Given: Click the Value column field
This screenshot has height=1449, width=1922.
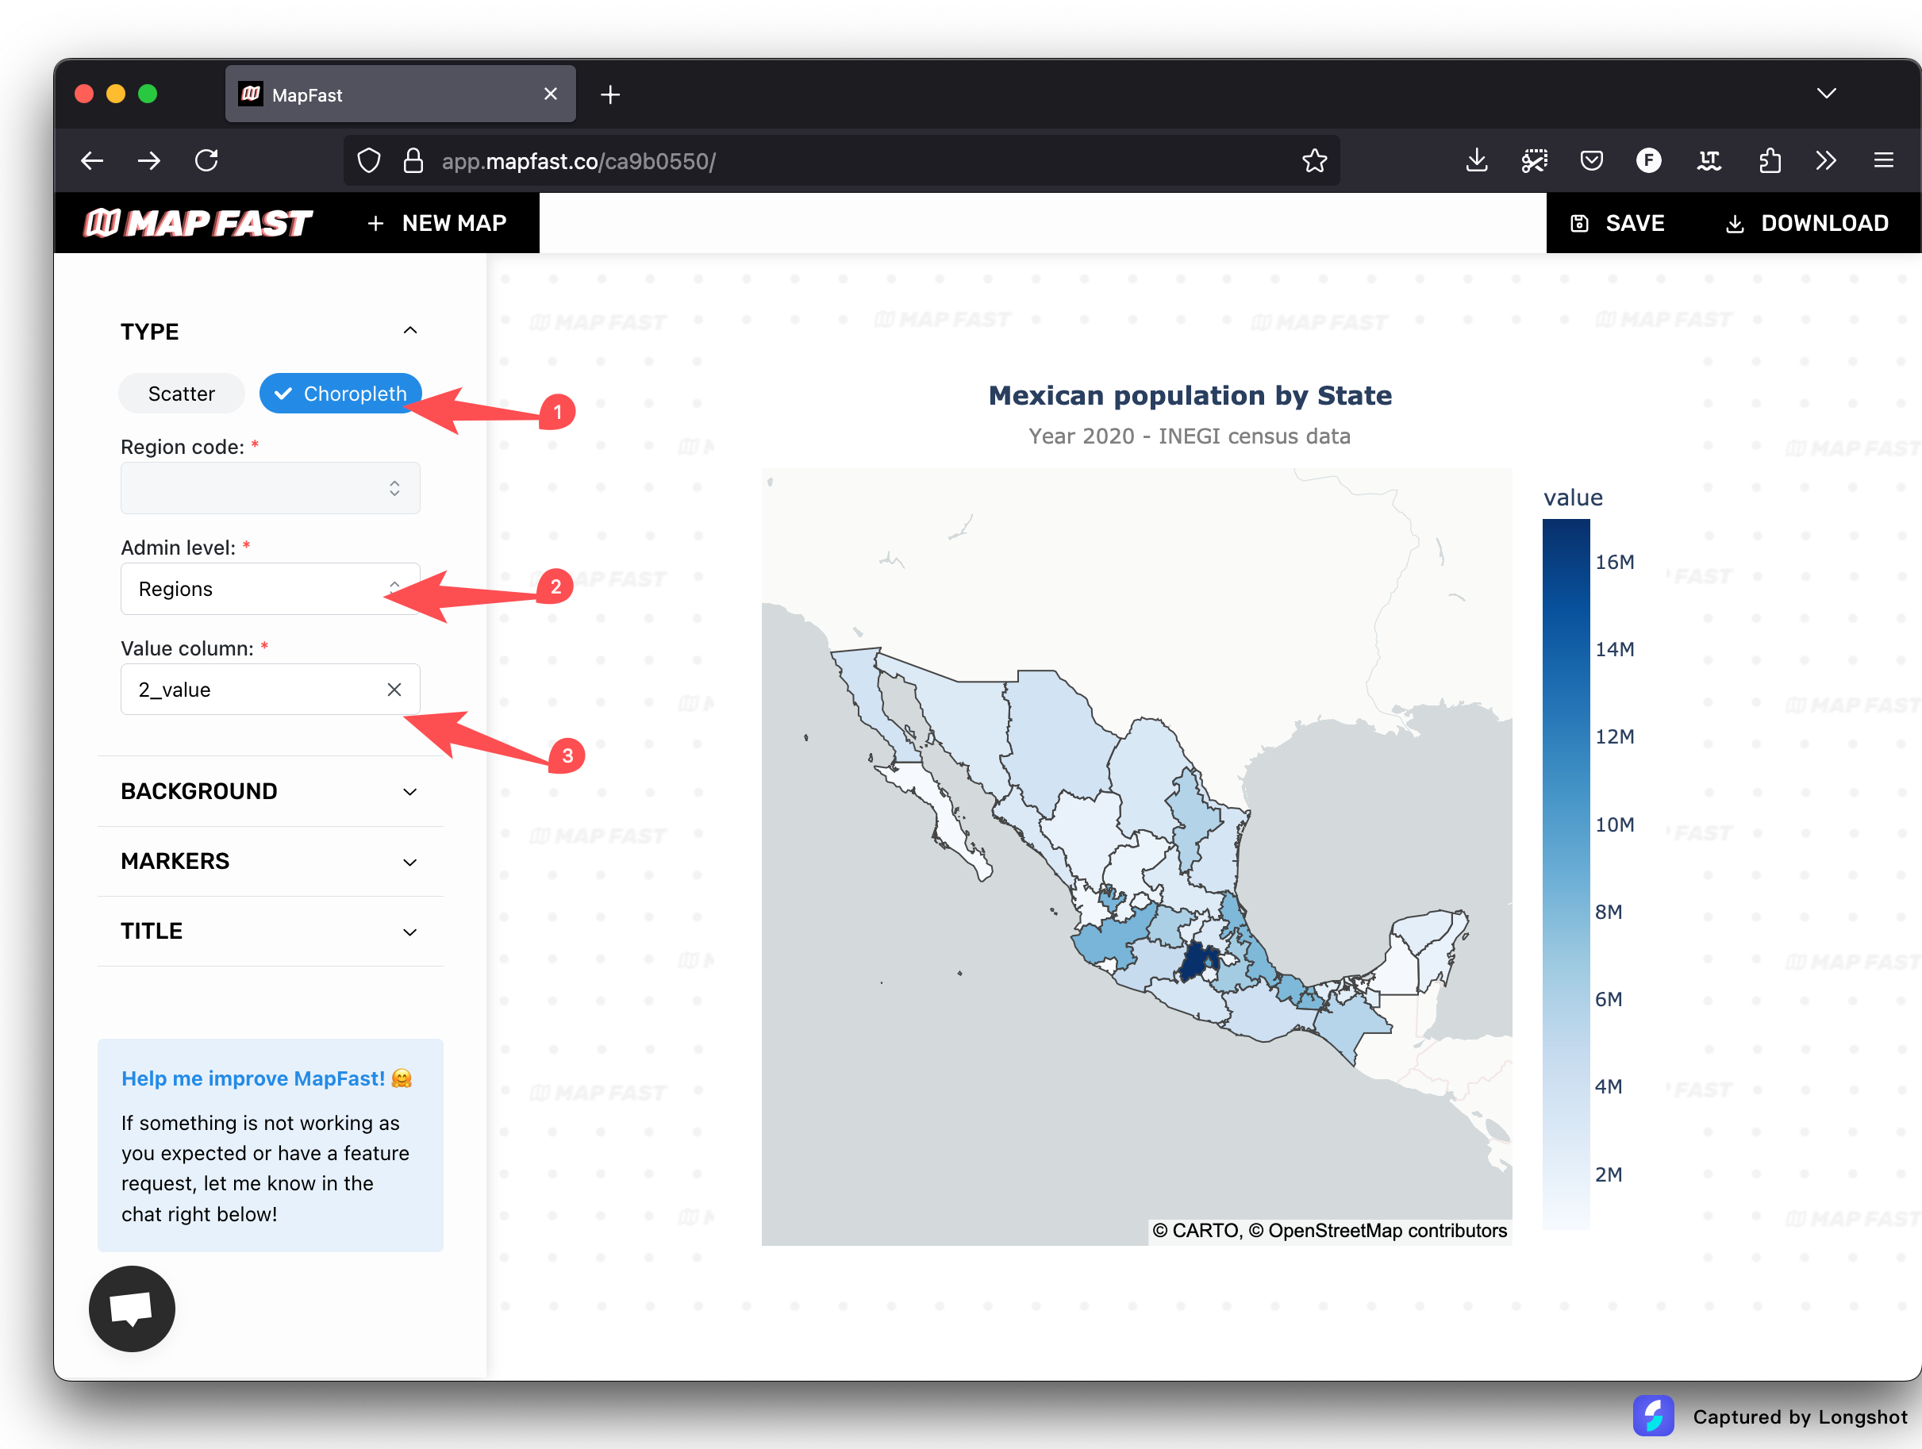Looking at the screenshot, I should click(271, 690).
